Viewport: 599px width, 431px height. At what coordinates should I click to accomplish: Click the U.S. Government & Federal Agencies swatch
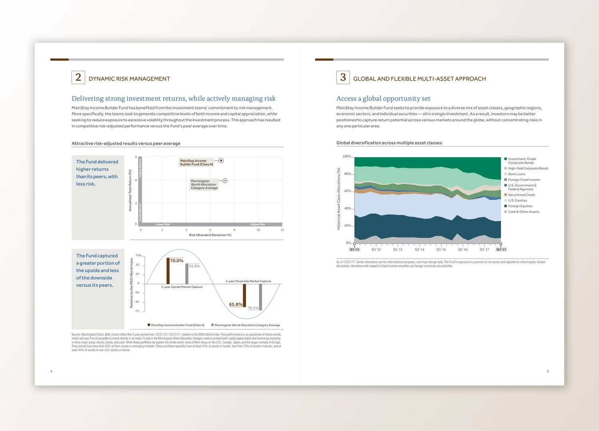click(x=506, y=185)
